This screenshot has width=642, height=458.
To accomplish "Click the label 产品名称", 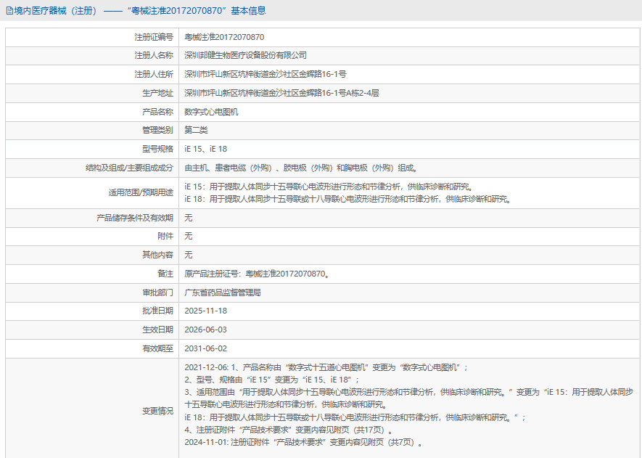I will [x=157, y=112].
